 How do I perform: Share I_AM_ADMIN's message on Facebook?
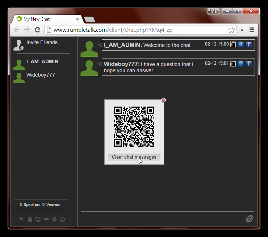tap(249, 44)
